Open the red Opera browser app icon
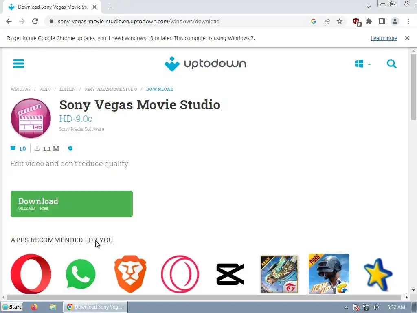 coord(31,274)
